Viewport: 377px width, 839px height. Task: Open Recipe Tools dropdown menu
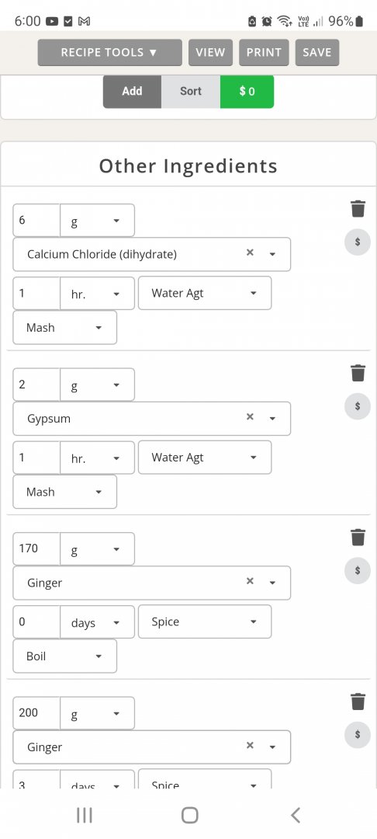point(109,53)
